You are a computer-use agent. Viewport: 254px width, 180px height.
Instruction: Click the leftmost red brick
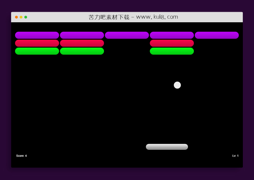coord(37,43)
